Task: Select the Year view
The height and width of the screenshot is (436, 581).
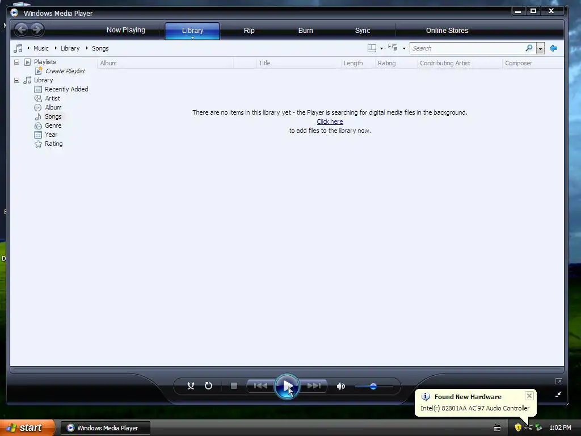Action: pos(51,135)
